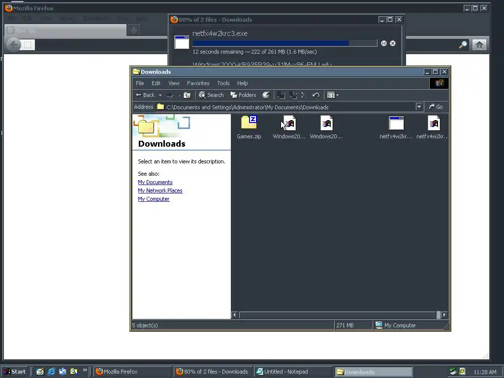Click the Move To toolbar icon
This screenshot has width=504, height=378.
[x=281, y=95]
